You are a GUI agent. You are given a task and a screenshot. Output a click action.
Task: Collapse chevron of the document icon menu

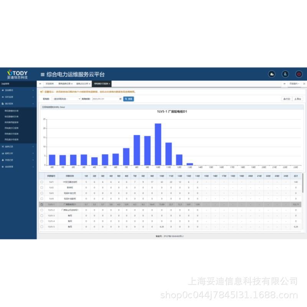pyautogui.click(x=33, y=104)
